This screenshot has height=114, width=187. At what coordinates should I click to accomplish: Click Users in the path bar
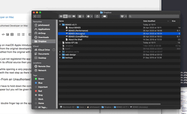coord(80,107)
